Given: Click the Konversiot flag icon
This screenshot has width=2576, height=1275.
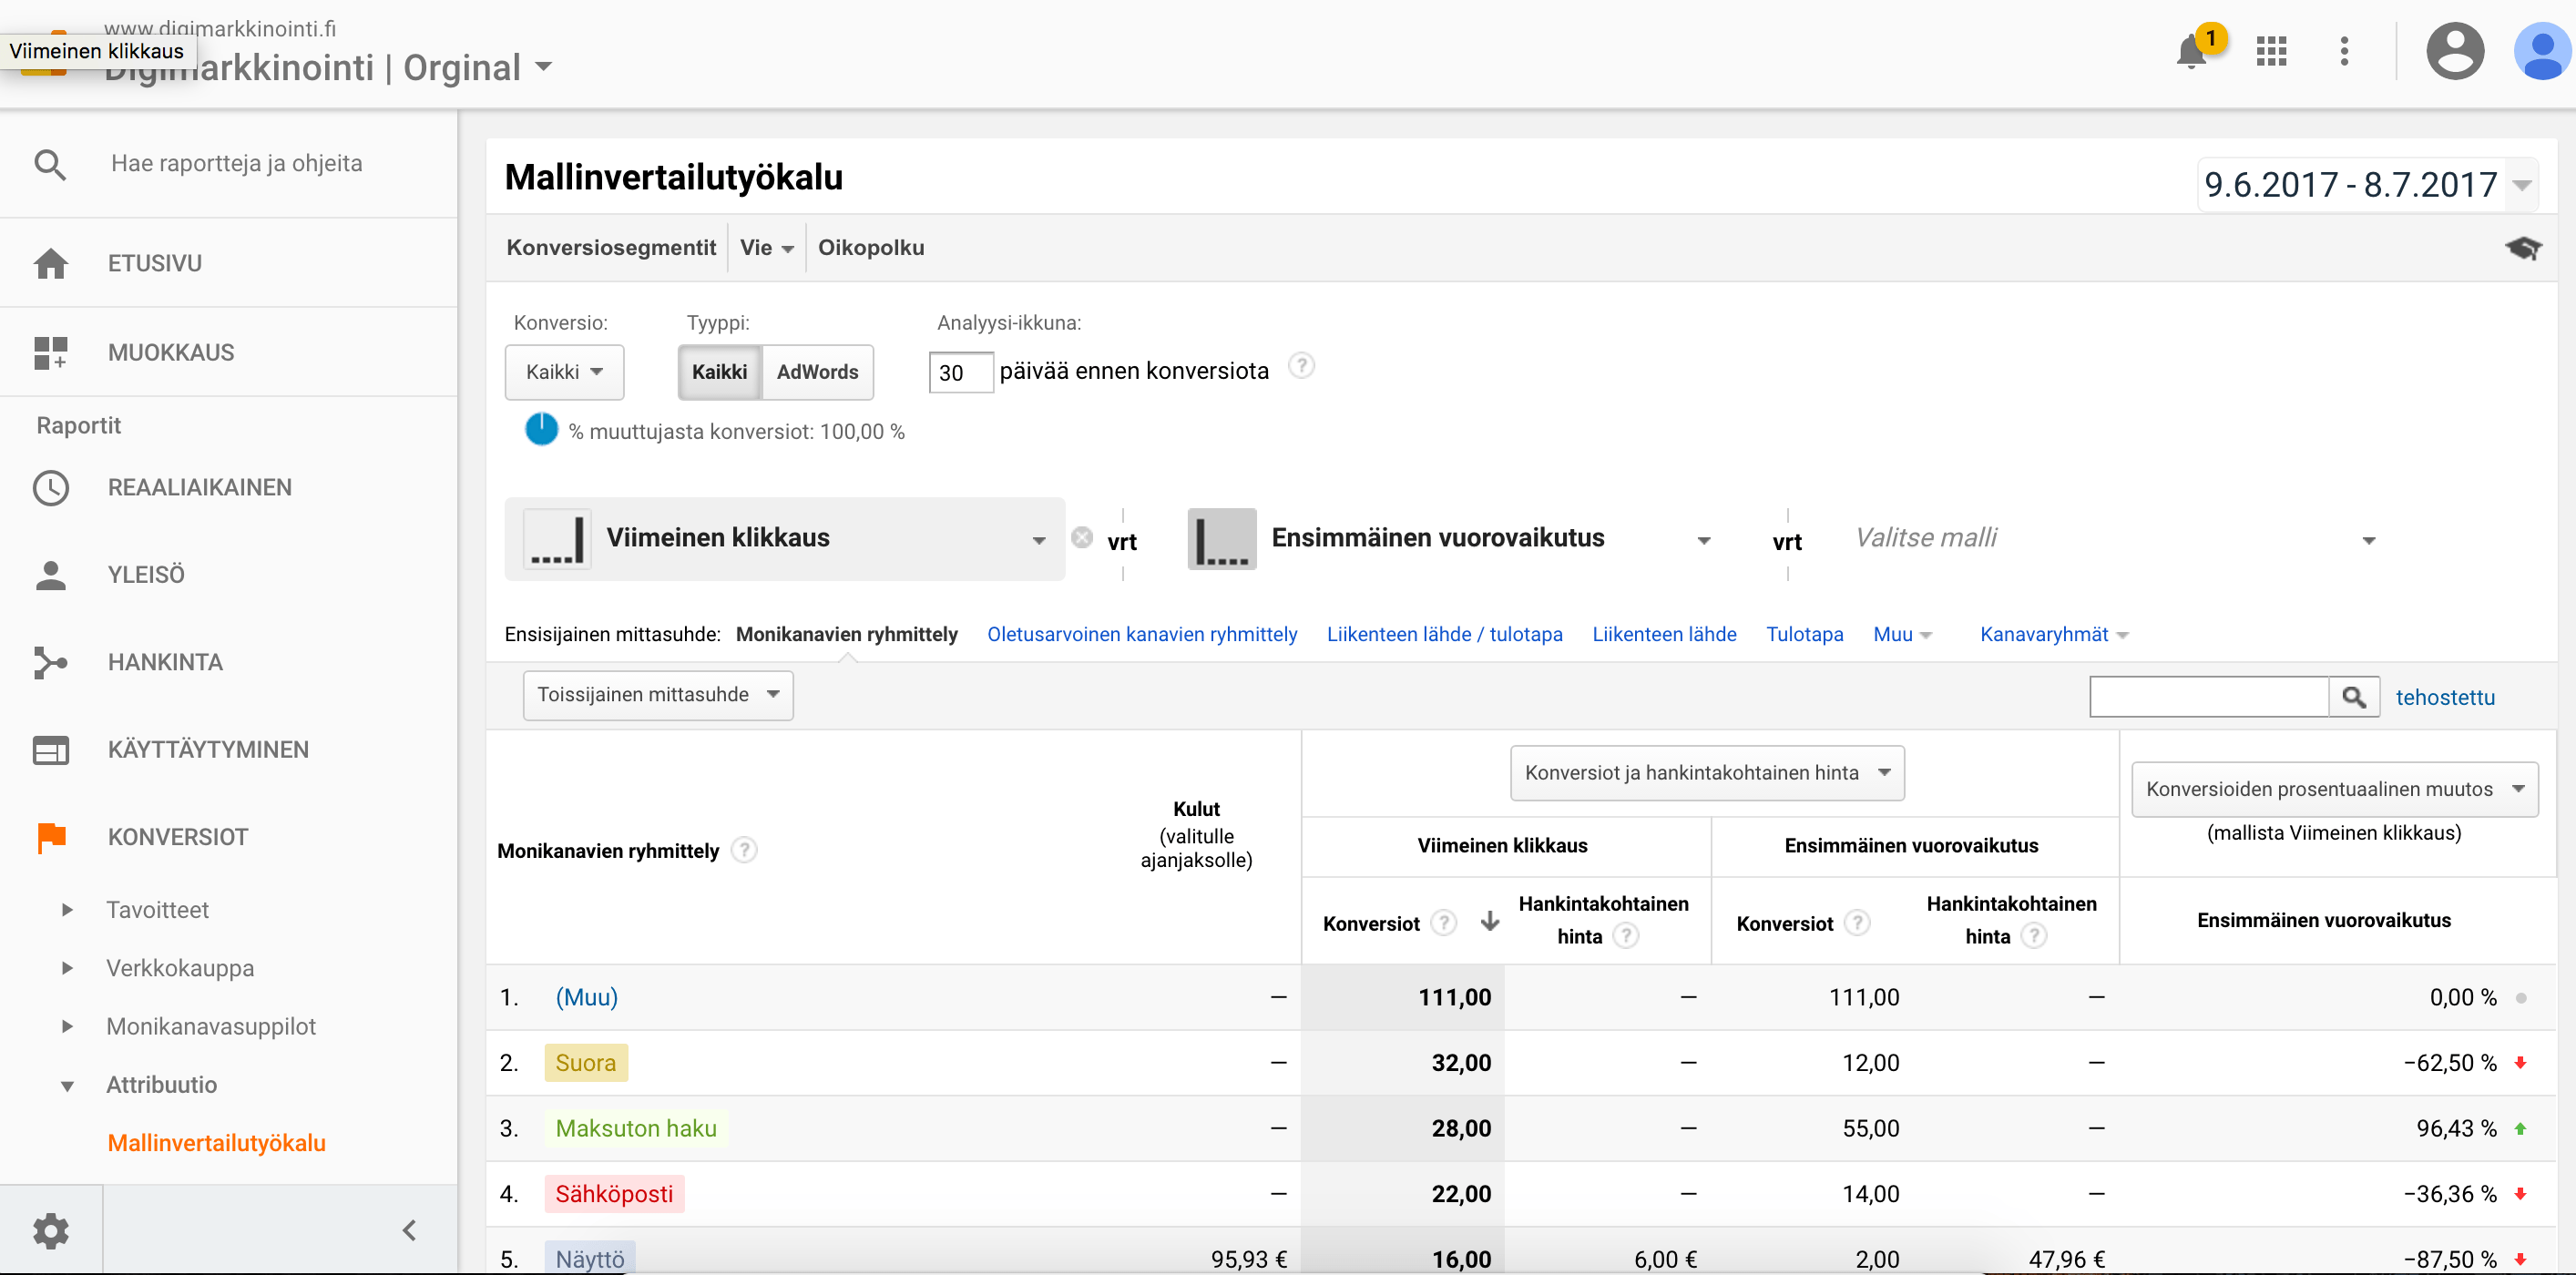Looking at the screenshot, I should point(51,837).
